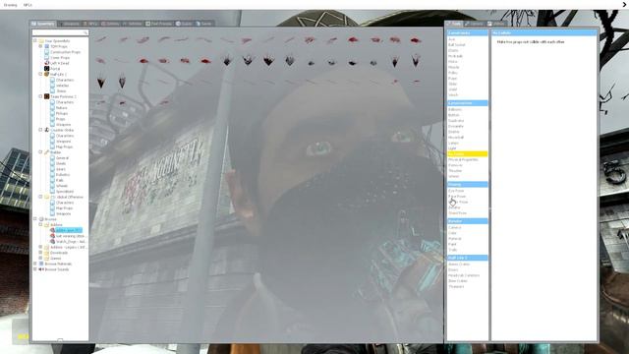Screen dimensions: 629x354
Task: Select the Paint tool
Action: pos(452,244)
